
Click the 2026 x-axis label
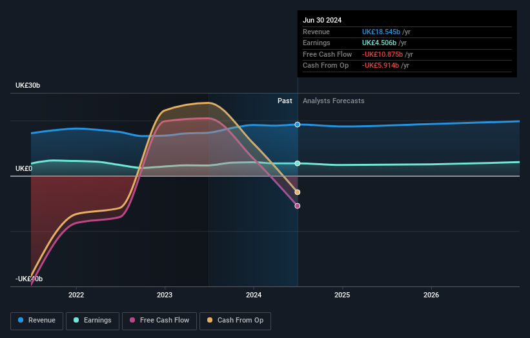(431, 295)
